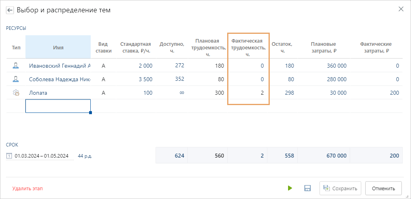This screenshot has width=411, height=199.
Task: Click actual labor value 2 for Лопата
Action: 262,93
